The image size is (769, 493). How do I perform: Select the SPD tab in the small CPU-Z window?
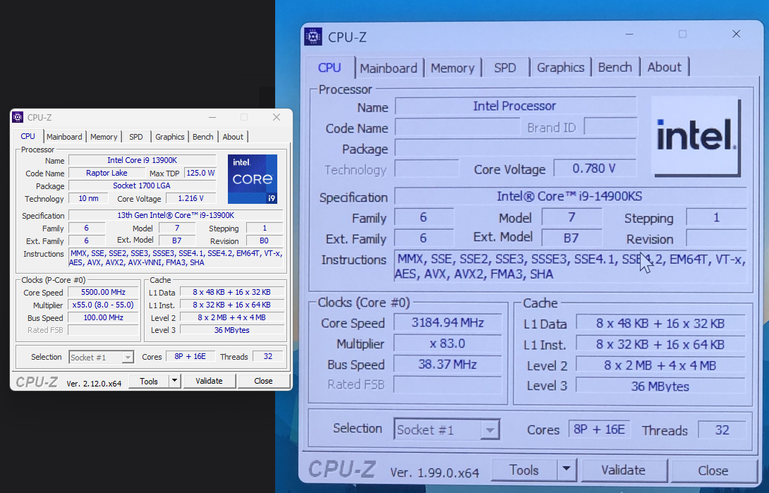click(x=136, y=137)
